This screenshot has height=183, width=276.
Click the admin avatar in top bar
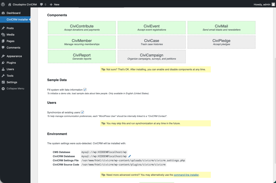click(273, 4)
